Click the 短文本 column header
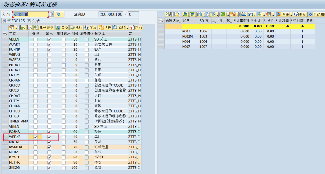This screenshot has height=174, width=325. tap(111, 34)
